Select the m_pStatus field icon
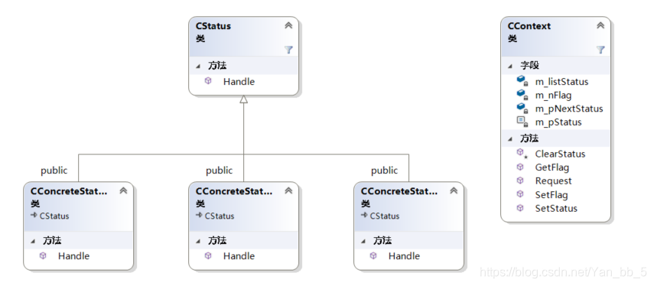The width and height of the screenshot is (654, 286). pos(522,122)
